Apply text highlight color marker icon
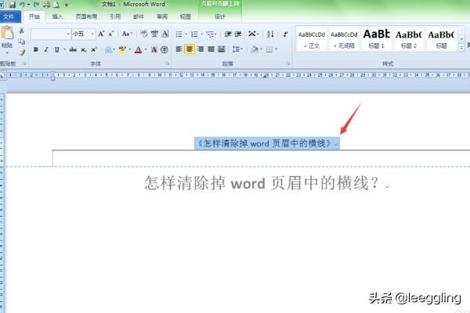Viewport: 470px width, 313px height. pos(122,49)
